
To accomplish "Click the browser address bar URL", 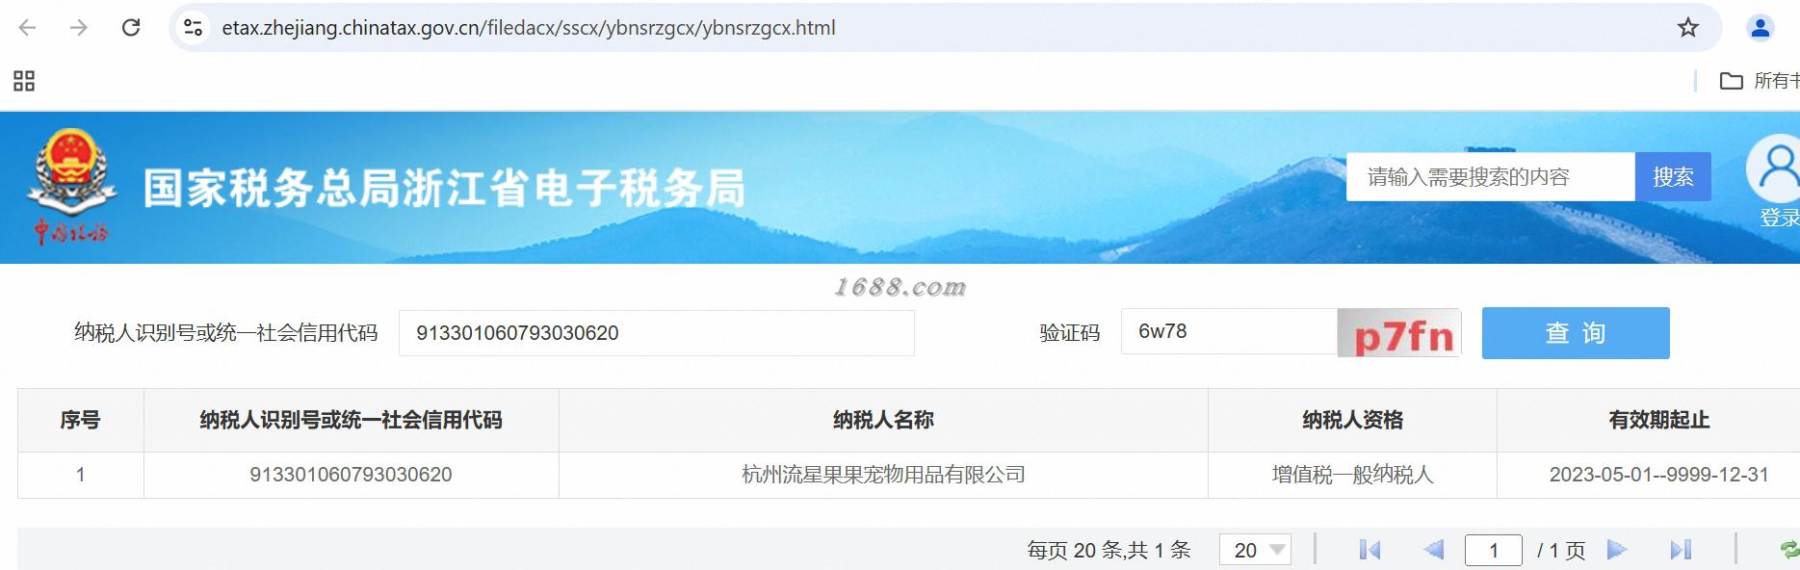I will click(529, 28).
